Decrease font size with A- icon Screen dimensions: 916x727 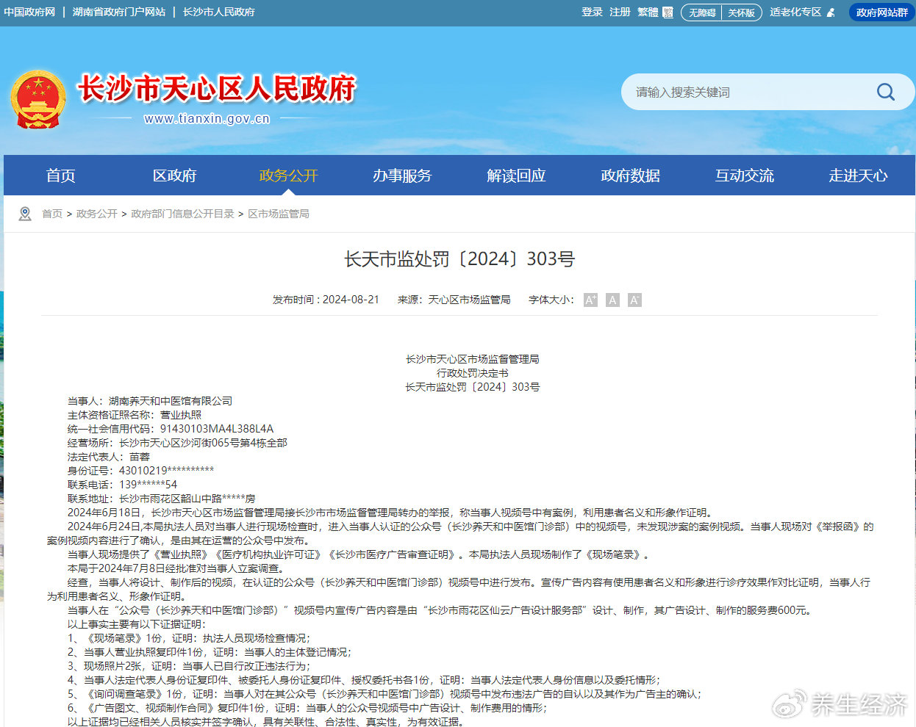(x=634, y=300)
